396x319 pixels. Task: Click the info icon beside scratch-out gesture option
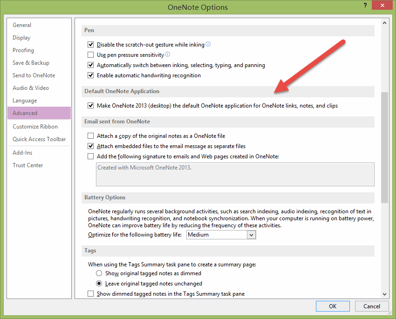tap(208, 44)
